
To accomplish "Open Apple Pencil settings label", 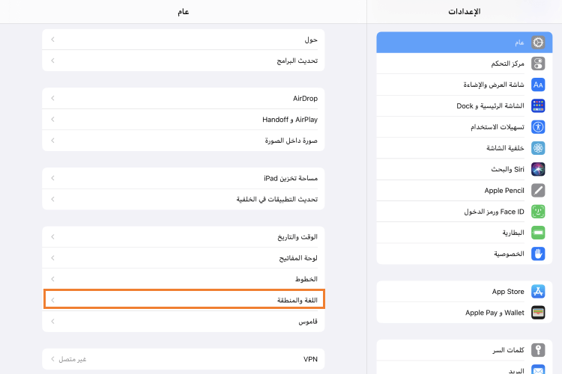I will click(x=504, y=191).
